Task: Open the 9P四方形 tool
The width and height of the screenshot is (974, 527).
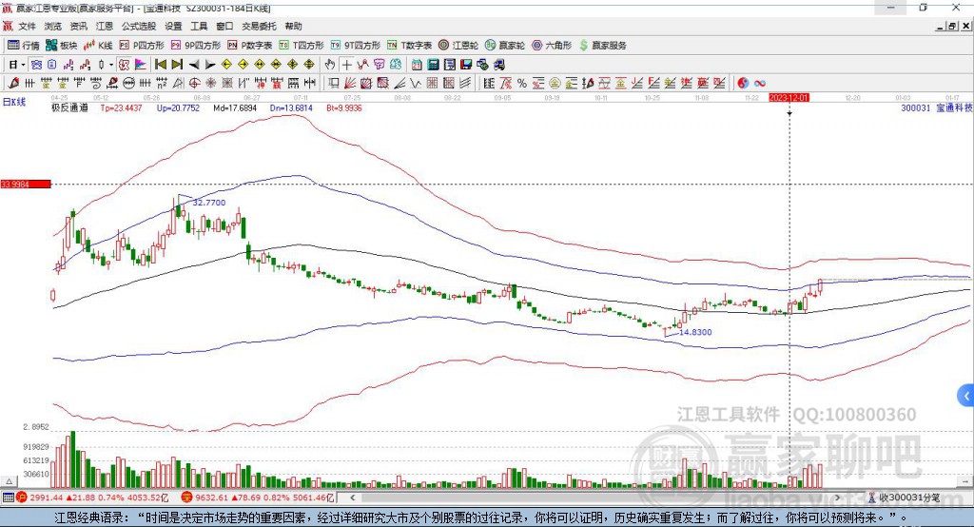Action: point(196,46)
